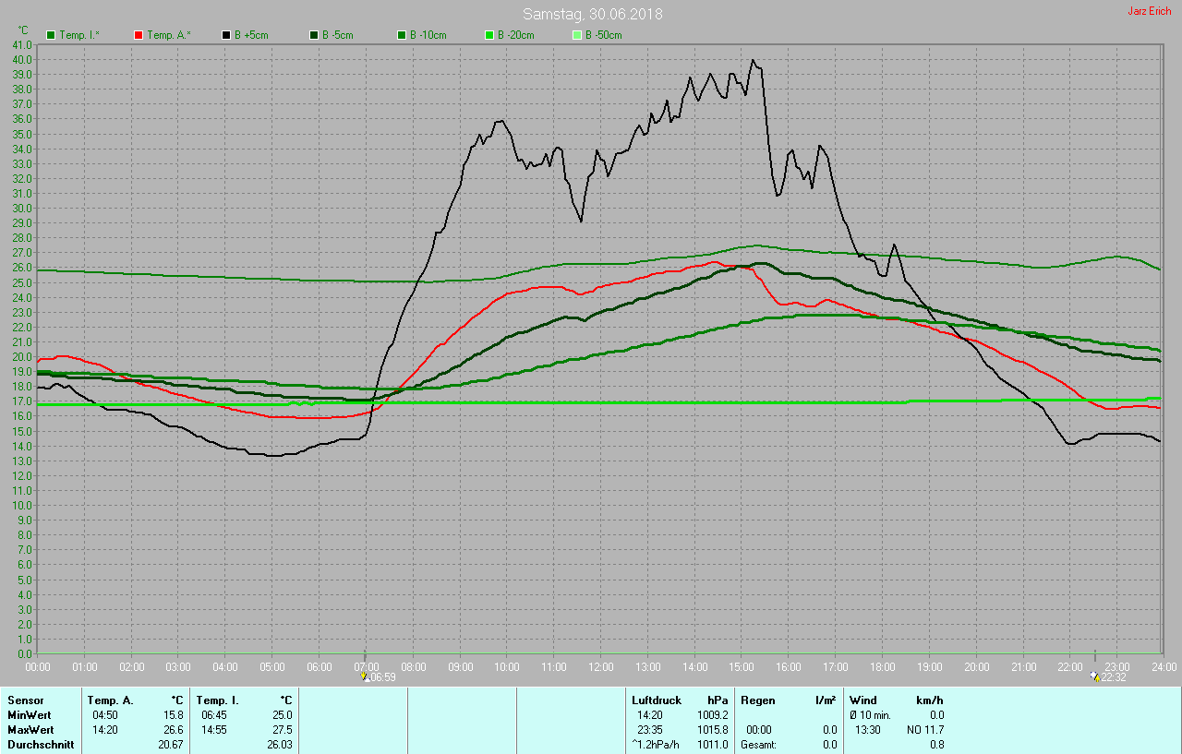
Task: Click the Temp. A. minimum value 15.8
Action: tap(173, 715)
